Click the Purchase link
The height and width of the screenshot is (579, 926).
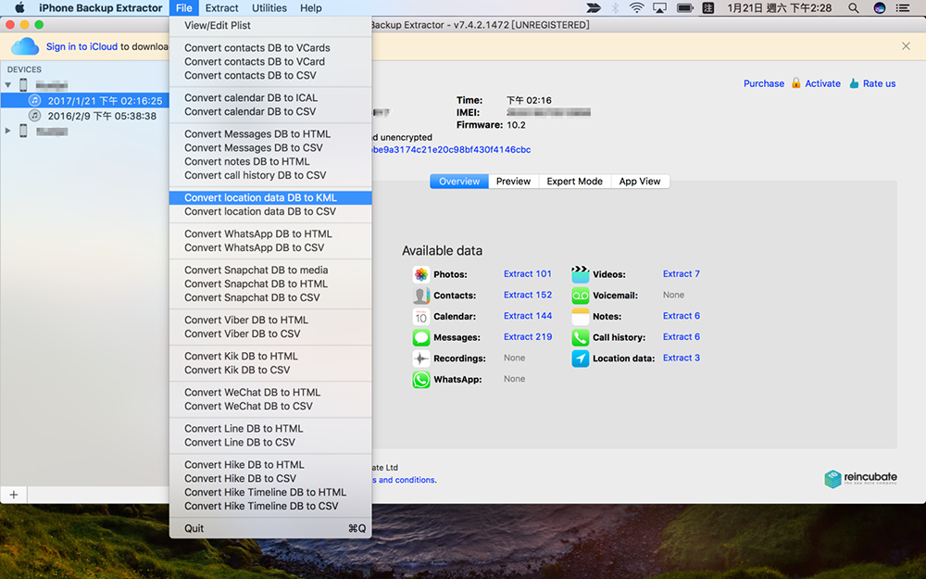[764, 83]
